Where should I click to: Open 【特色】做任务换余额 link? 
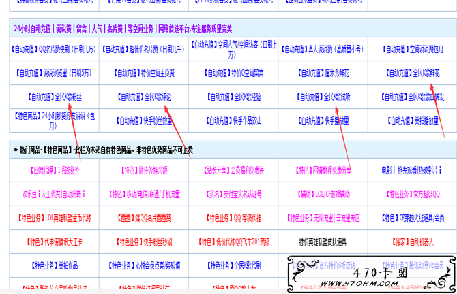(x=144, y=170)
